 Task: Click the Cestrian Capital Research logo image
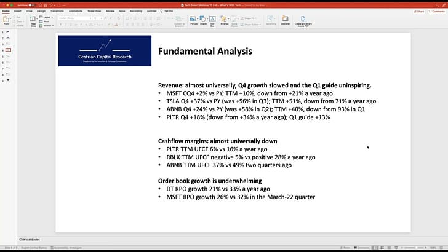pyautogui.click(x=105, y=51)
